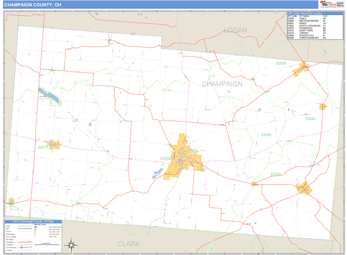Click the 43084 ZIP code label
Screen dimensions: 347x255
coord(310,119)
